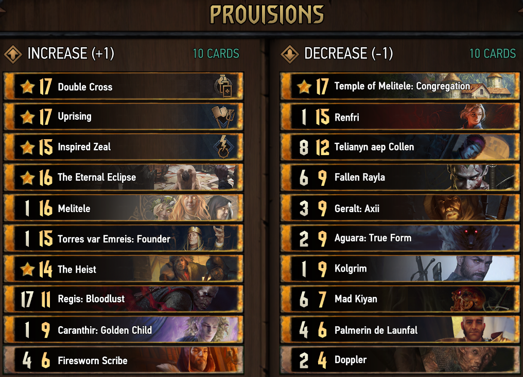Click the star icon beside The Heist
The image size is (523, 377).
pyautogui.click(x=27, y=269)
